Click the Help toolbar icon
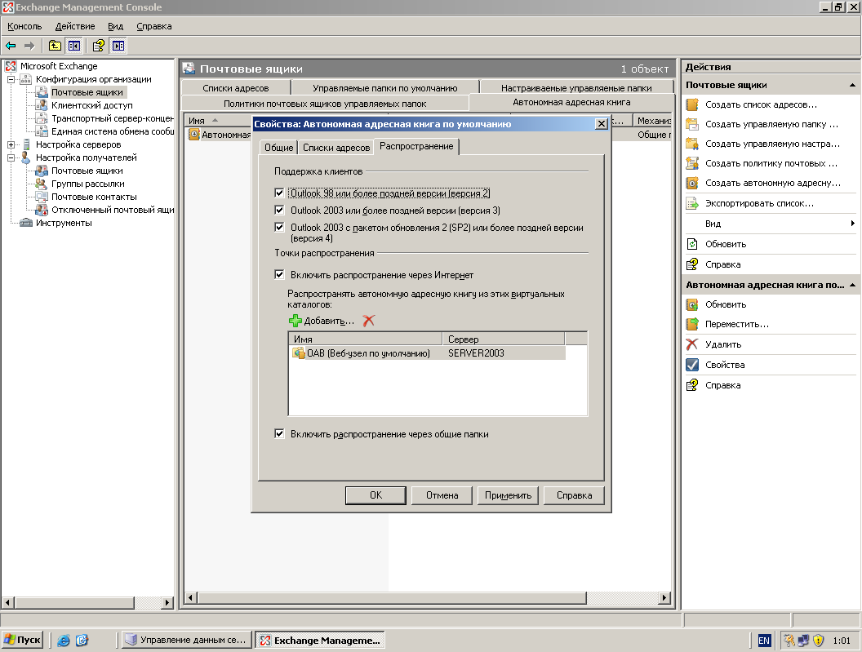 pos(99,46)
